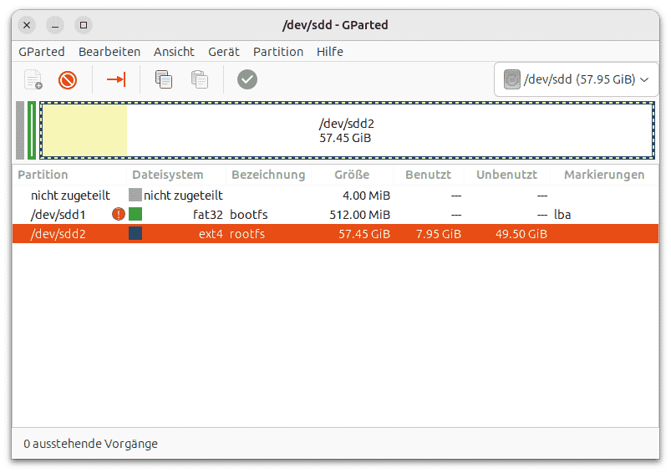Click the 512.00 MiB size value
The image size is (671, 473).
[x=360, y=215]
